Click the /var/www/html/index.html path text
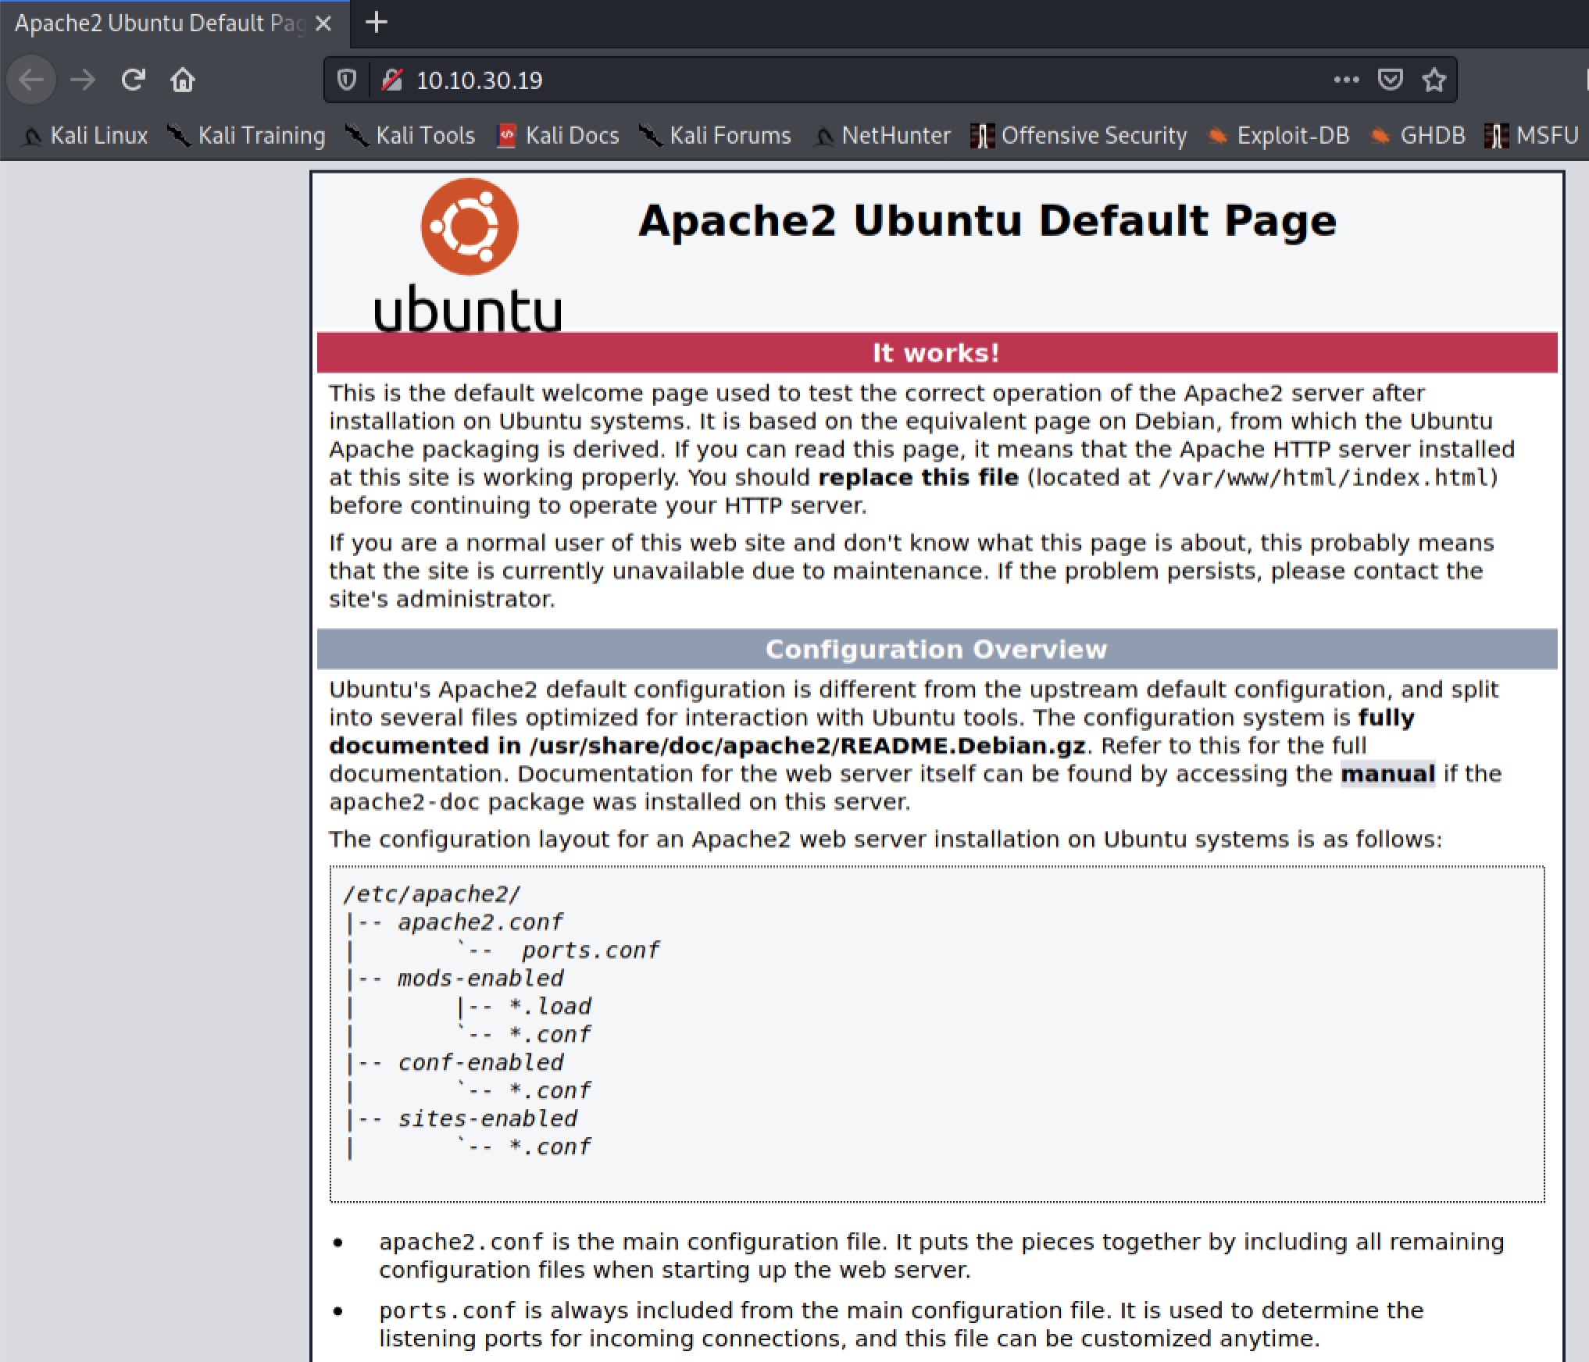The image size is (1589, 1362). tap(1323, 477)
